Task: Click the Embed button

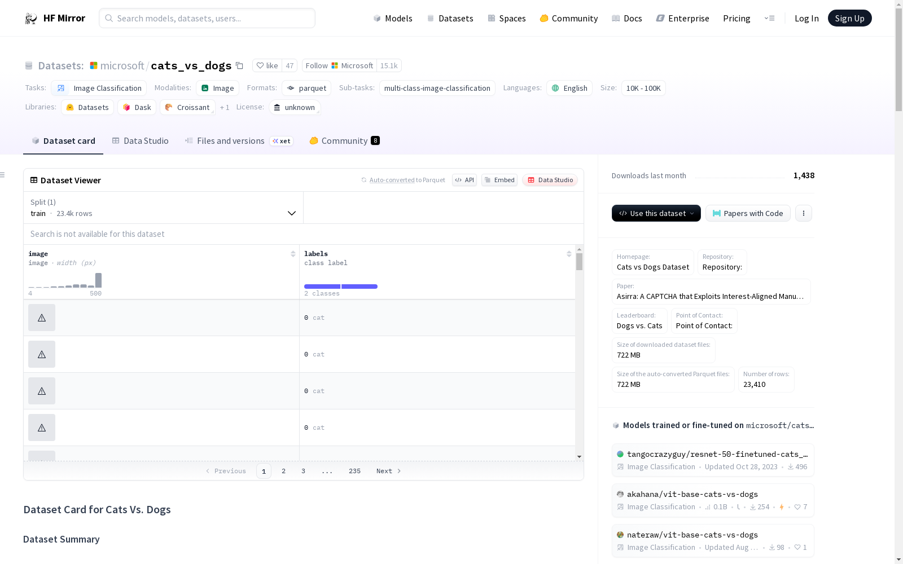Action: pyautogui.click(x=499, y=180)
